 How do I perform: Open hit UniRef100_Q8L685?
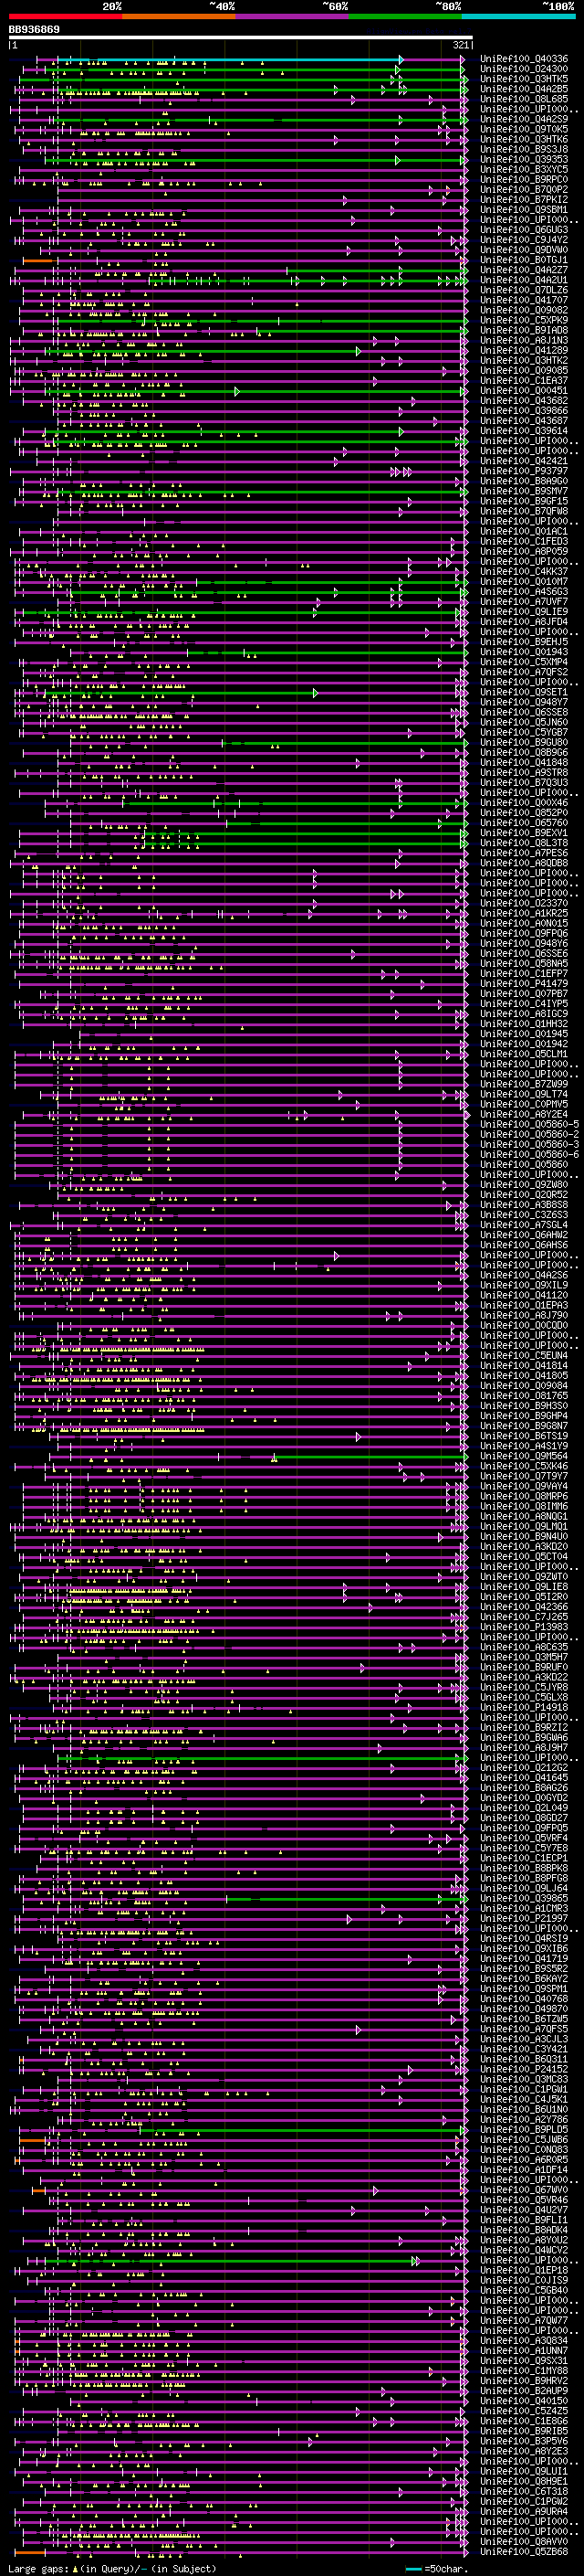click(x=523, y=99)
